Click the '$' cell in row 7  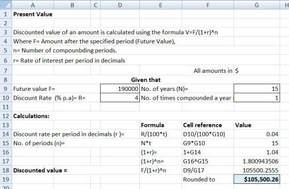[237, 71]
